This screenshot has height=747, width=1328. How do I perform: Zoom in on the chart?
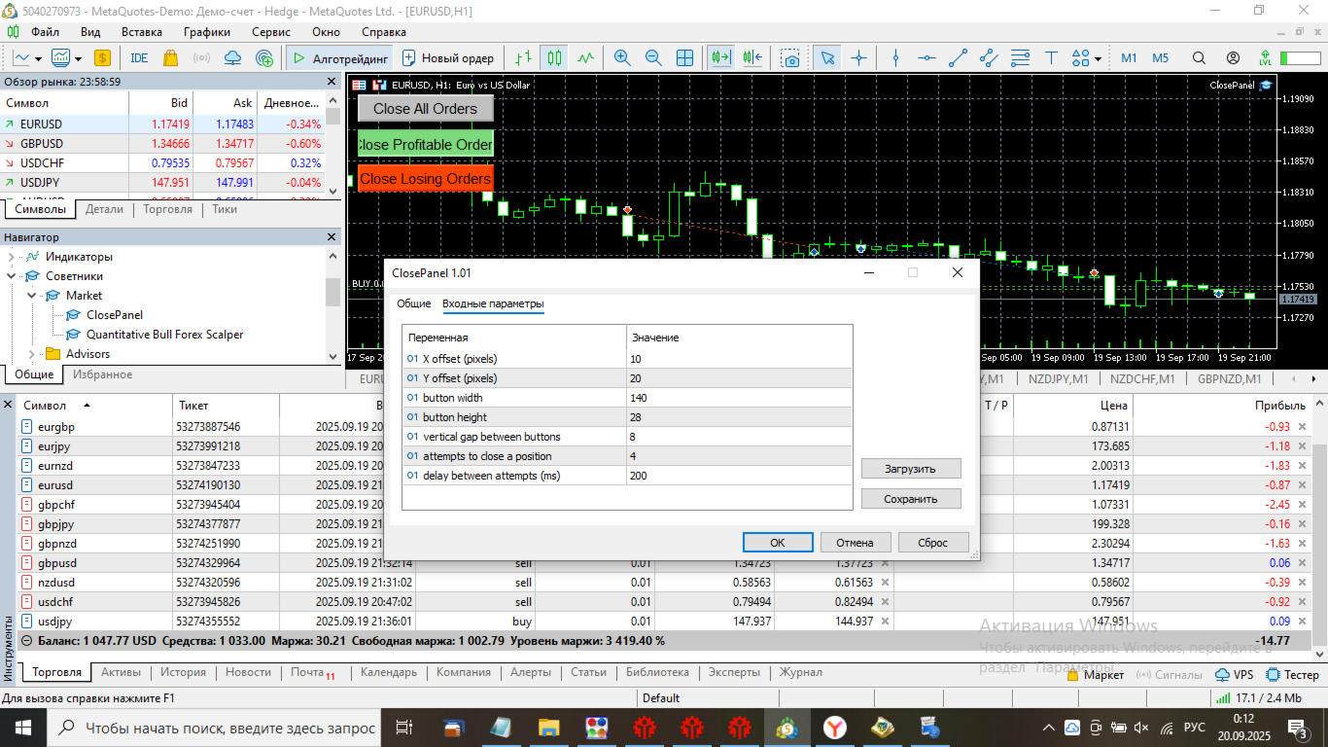(622, 58)
